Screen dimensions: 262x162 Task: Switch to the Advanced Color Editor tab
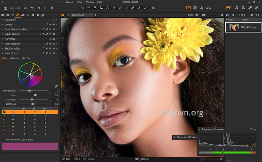15,58
